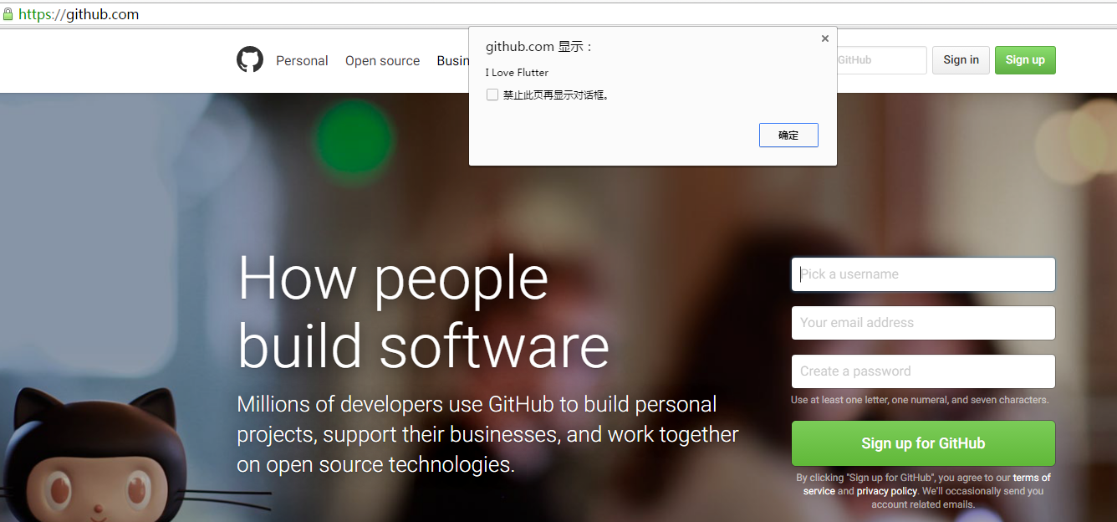Open the privacy policy link

pos(886,491)
